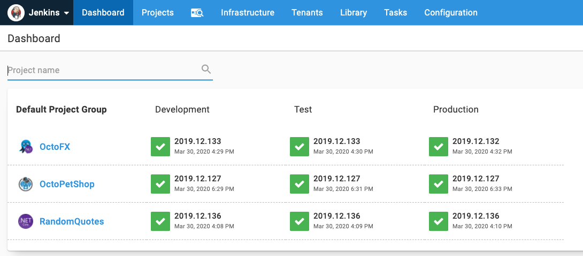Click the RandomQuotes .NET logo
The image size is (583, 256).
(x=26, y=221)
